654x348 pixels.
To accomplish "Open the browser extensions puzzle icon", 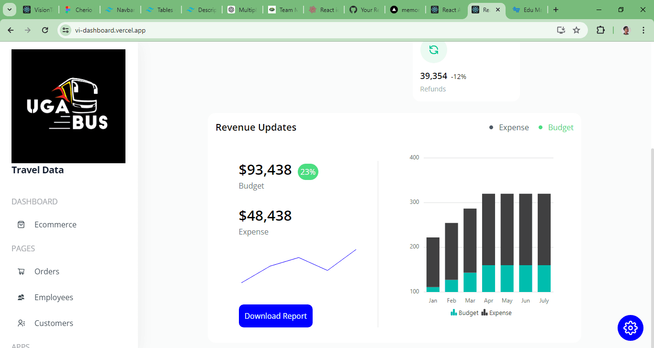I will click(600, 30).
